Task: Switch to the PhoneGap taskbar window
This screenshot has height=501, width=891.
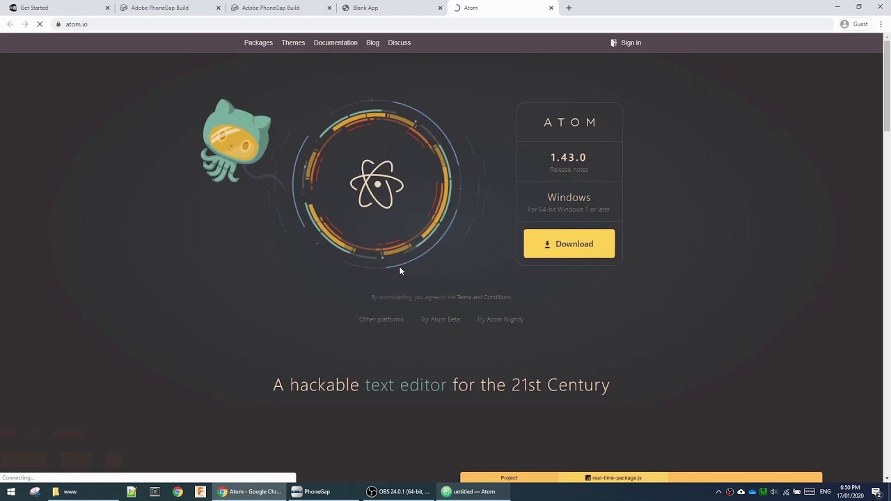Action: (x=324, y=492)
